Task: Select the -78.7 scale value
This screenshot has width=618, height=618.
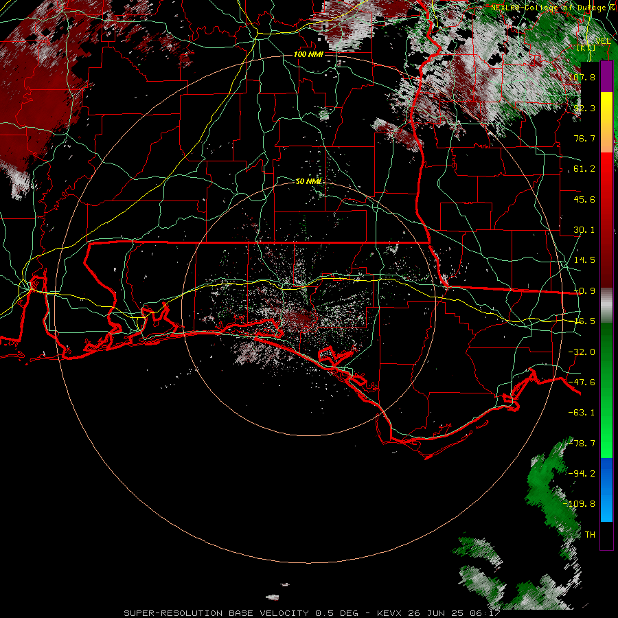Action: [582, 444]
